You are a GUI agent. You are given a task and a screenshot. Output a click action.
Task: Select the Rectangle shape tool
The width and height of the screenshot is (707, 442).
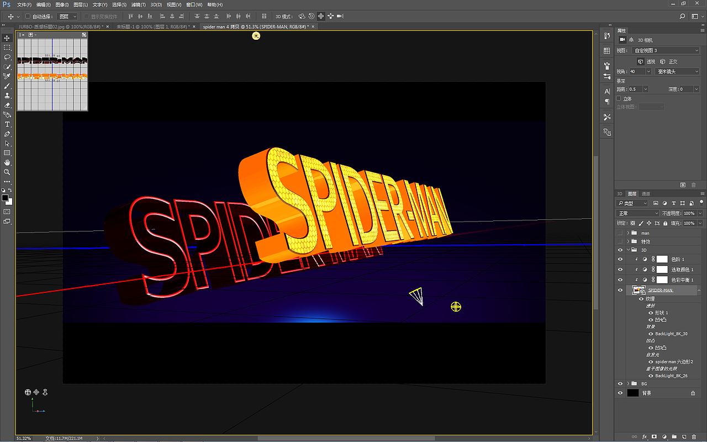[7, 153]
